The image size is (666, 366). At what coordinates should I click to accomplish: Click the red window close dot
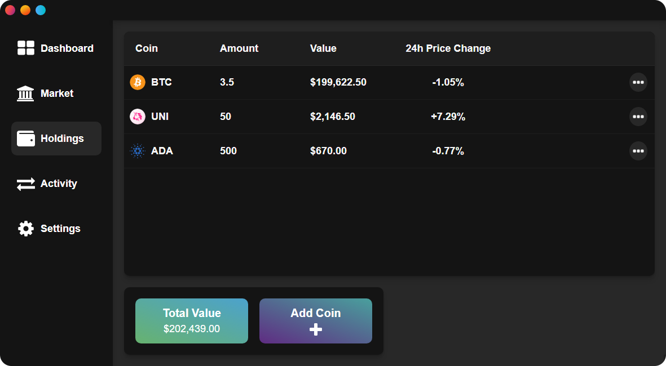tap(10, 10)
